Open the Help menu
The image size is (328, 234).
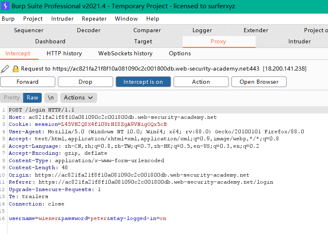tap(152, 19)
